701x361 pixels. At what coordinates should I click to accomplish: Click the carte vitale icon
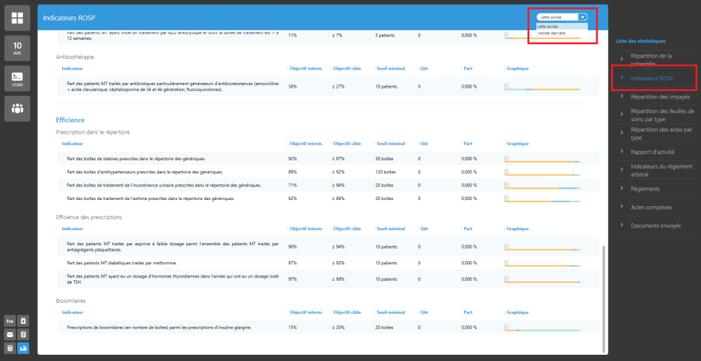pos(17,78)
